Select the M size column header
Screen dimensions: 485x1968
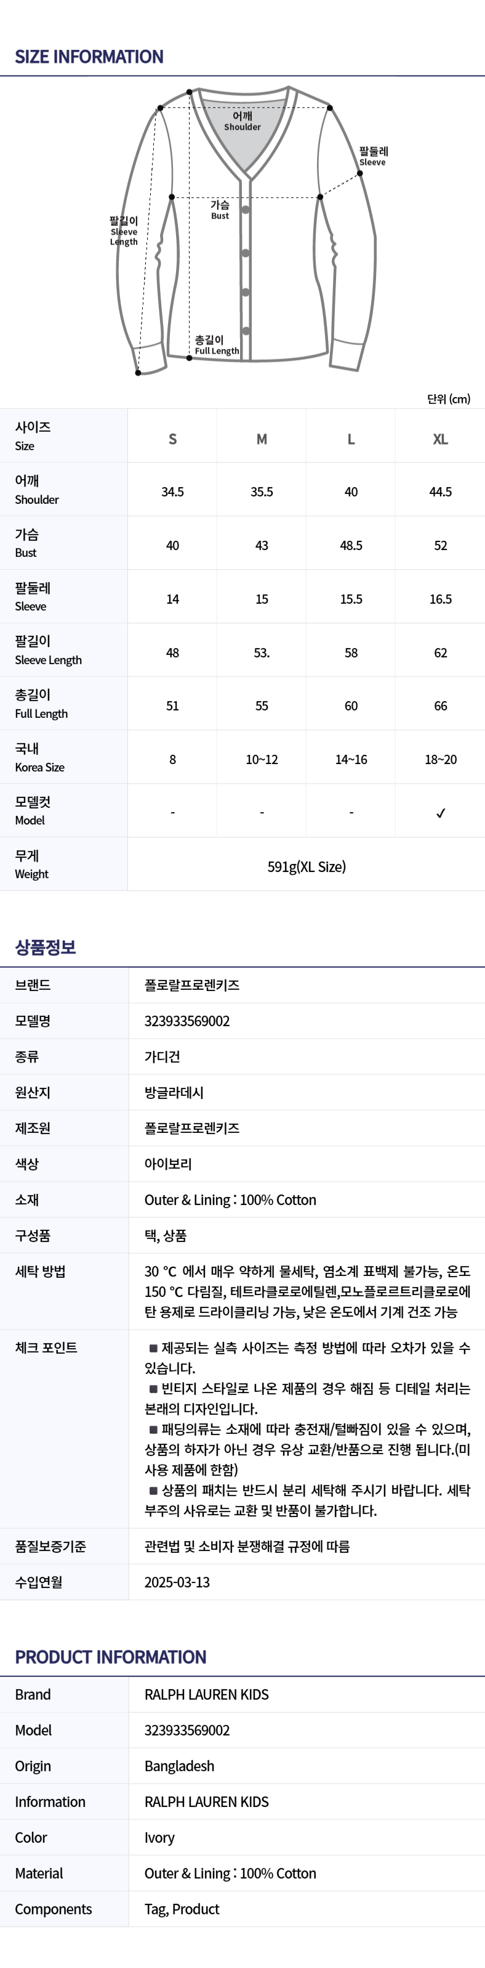click(262, 438)
